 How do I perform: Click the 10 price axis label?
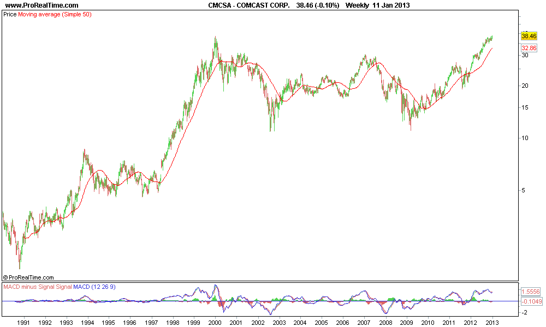click(525, 138)
